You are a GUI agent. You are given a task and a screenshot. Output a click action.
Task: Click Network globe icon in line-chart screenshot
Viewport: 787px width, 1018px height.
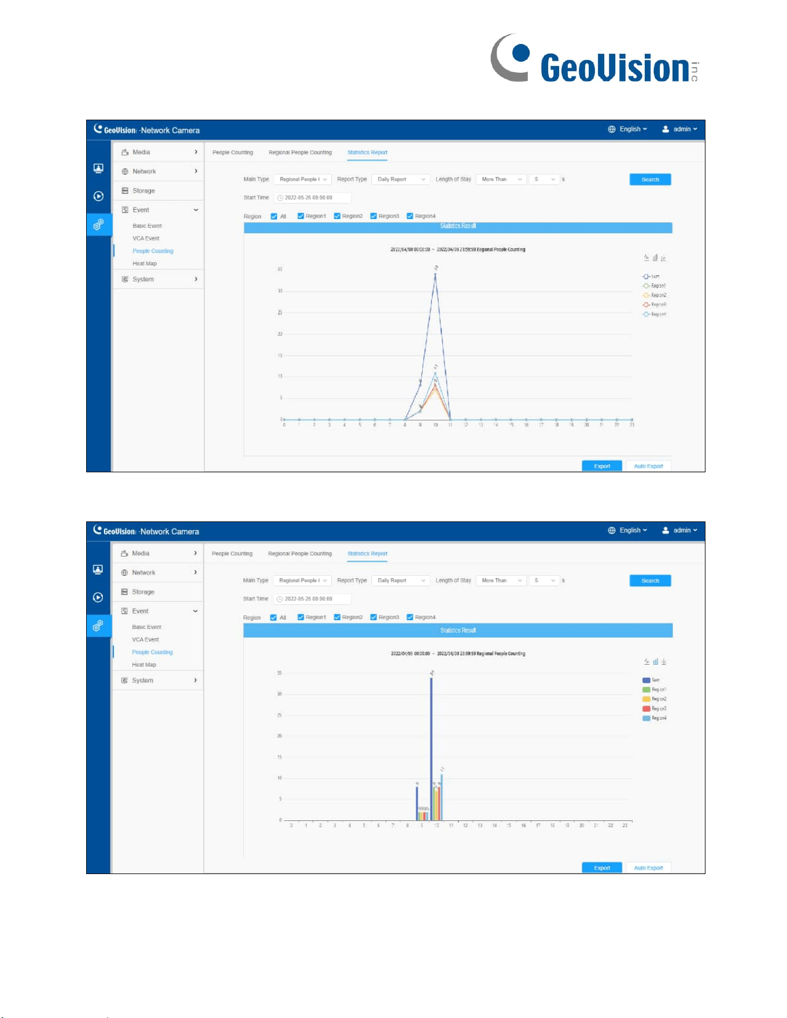pyautogui.click(x=125, y=171)
